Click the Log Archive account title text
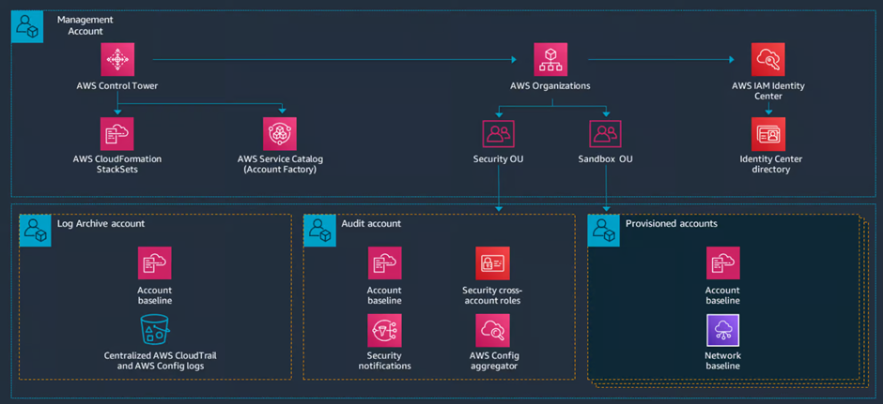The width and height of the screenshot is (883, 404). (101, 224)
